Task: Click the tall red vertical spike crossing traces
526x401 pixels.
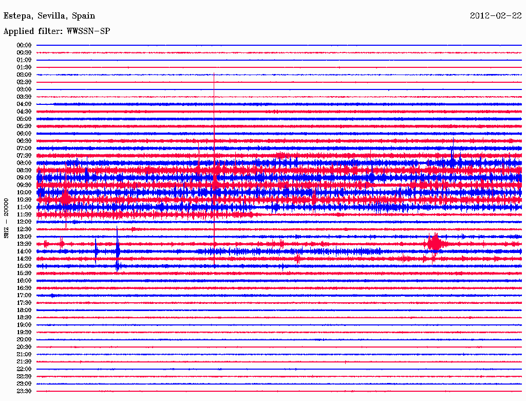Action: tap(214, 170)
